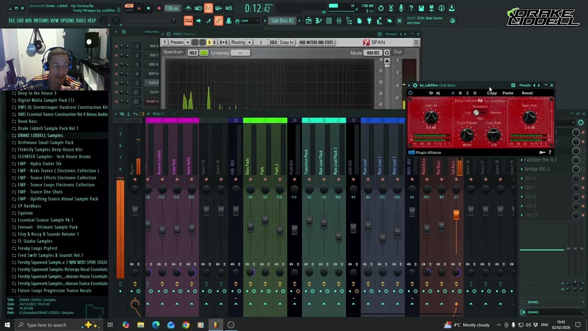The height and width of the screenshot is (331, 588).
Task: Open the mixer view icon
Action: click(x=339, y=21)
